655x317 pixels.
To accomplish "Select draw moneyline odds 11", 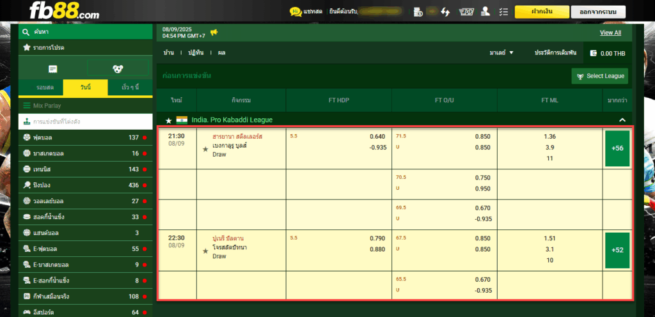I will (549, 158).
